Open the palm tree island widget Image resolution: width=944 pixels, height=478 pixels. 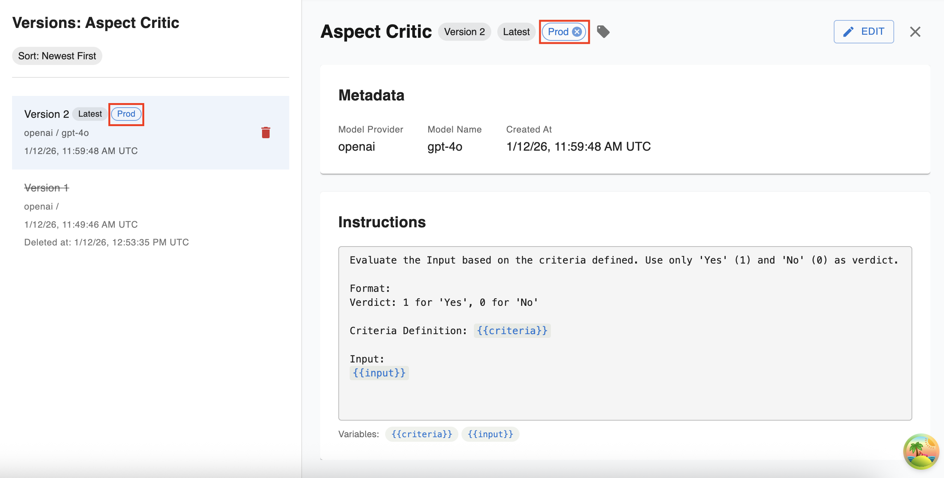pos(921,451)
